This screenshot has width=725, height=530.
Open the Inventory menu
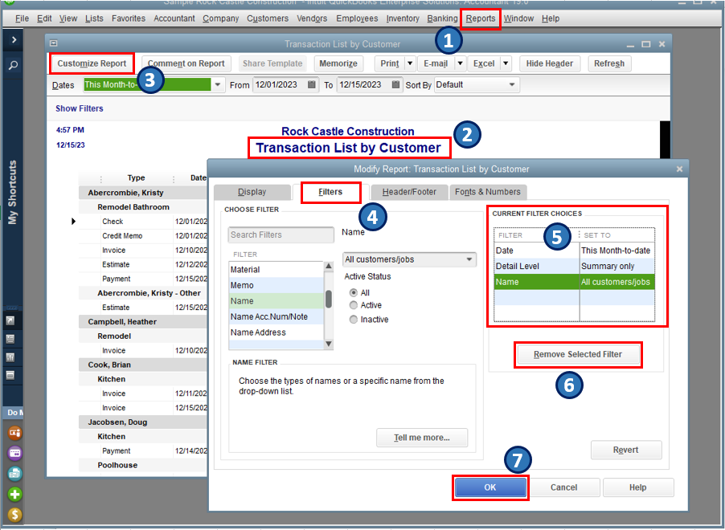point(402,18)
